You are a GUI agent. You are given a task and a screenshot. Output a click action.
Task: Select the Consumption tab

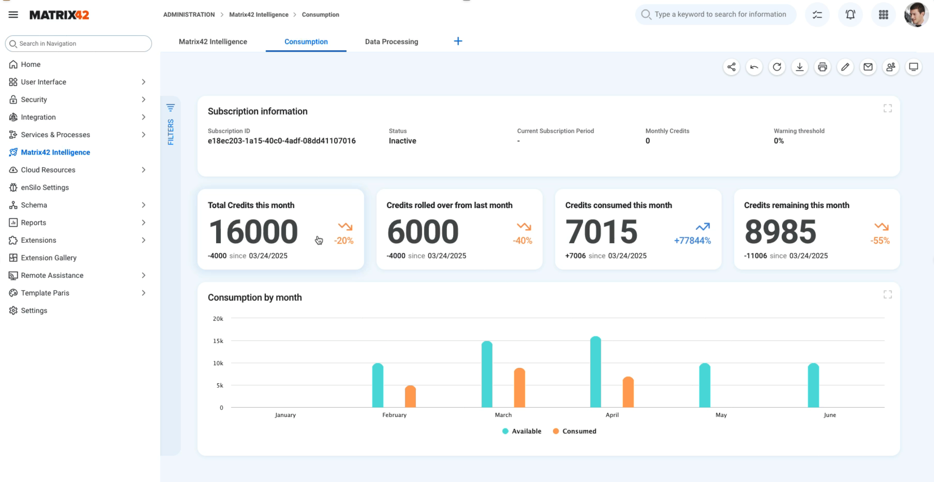[306, 42]
